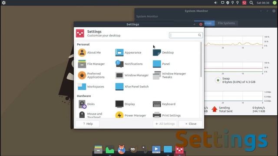Click the display icon in top panel
The width and height of the screenshot is (278, 156).
point(222,3)
